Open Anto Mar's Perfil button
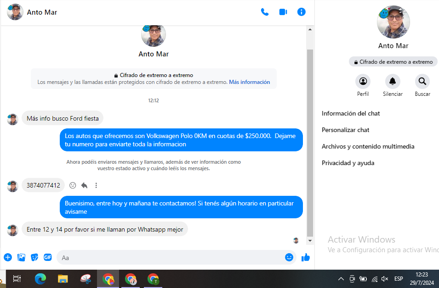Screen dimensions: 439x288 point(363,82)
